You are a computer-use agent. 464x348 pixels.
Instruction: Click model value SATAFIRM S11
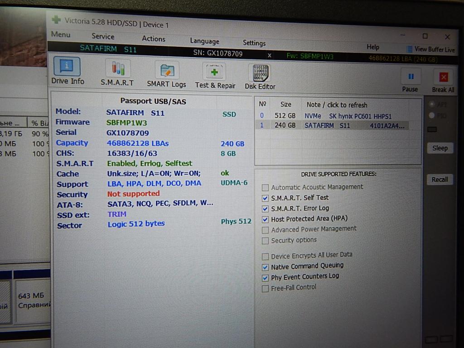tap(135, 113)
